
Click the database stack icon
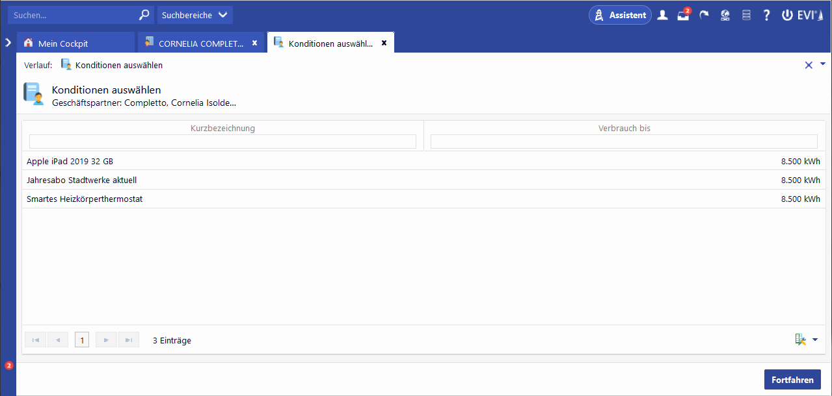pos(746,15)
